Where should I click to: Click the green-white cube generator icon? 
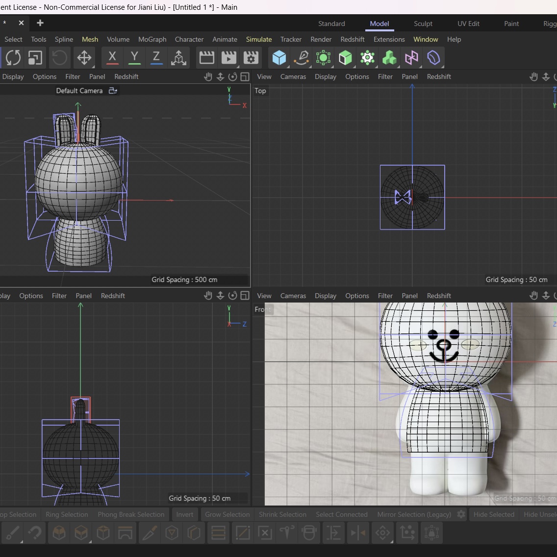click(345, 57)
